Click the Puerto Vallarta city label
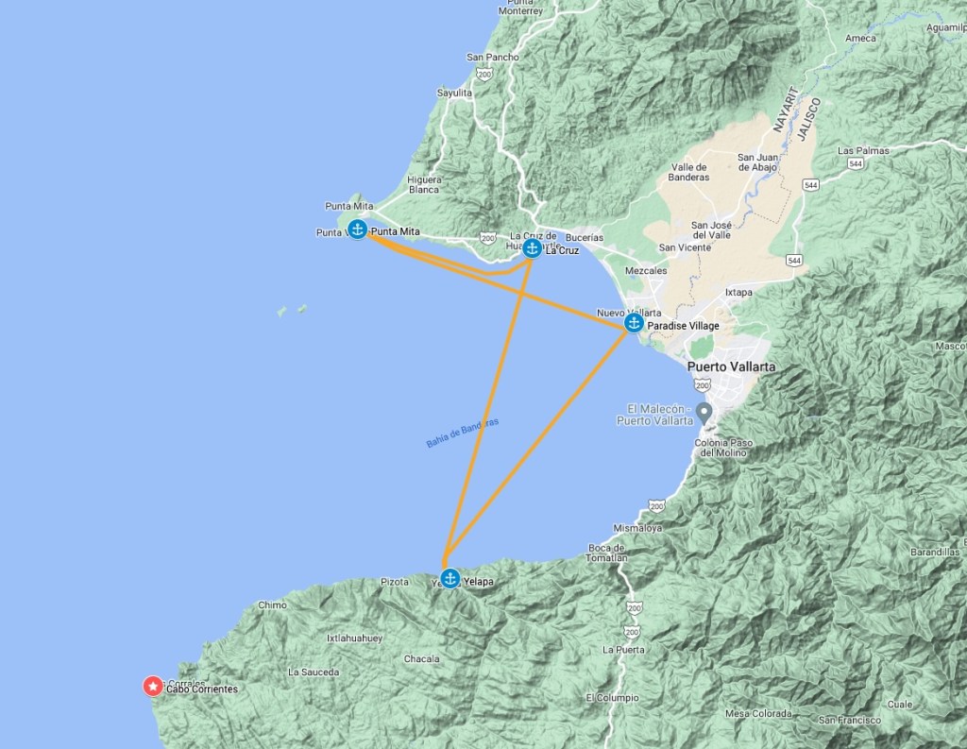This screenshot has height=749, width=967. pos(732,366)
